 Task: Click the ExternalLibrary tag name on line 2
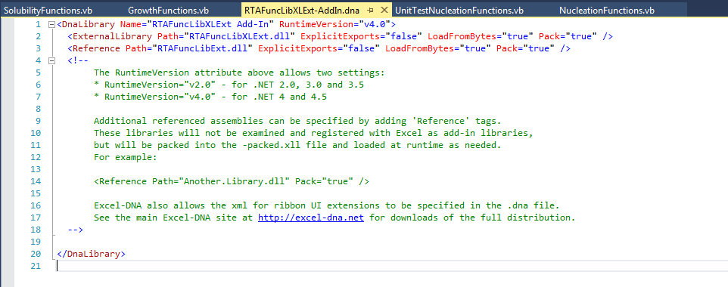[x=112, y=36]
